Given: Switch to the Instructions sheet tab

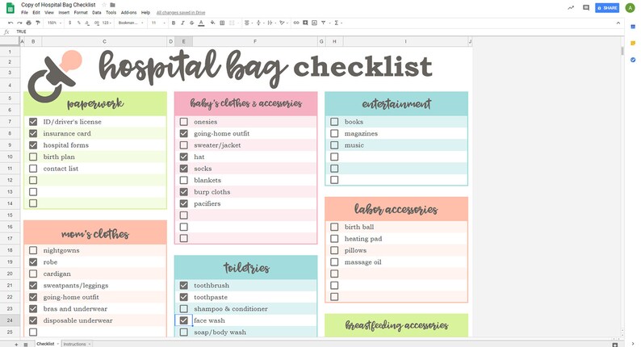Looking at the screenshot, I should coord(75,344).
